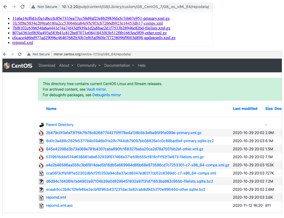The height and width of the screenshot is (218, 284).
Task: Expand the Community dropdown menu
Action: tap(89, 65)
